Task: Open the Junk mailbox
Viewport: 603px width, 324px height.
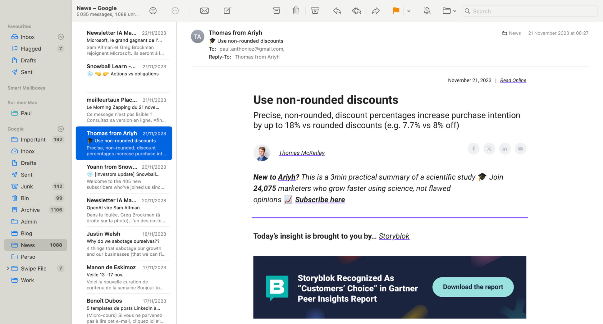Action: pyautogui.click(x=27, y=186)
